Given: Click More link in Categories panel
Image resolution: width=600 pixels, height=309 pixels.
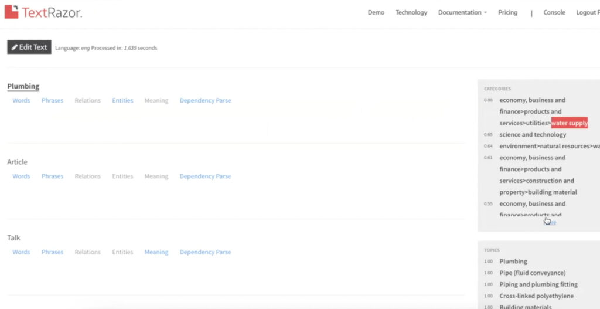Looking at the screenshot, I should click(x=550, y=222).
